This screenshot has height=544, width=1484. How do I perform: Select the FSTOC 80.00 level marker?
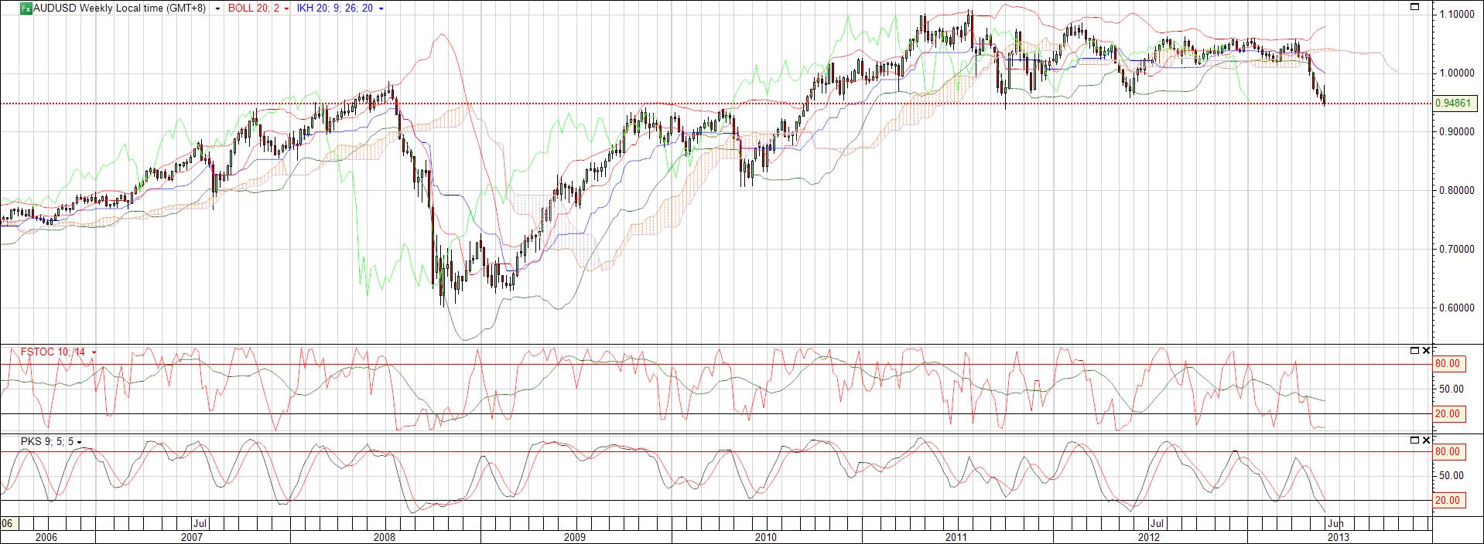[x=1447, y=364]
